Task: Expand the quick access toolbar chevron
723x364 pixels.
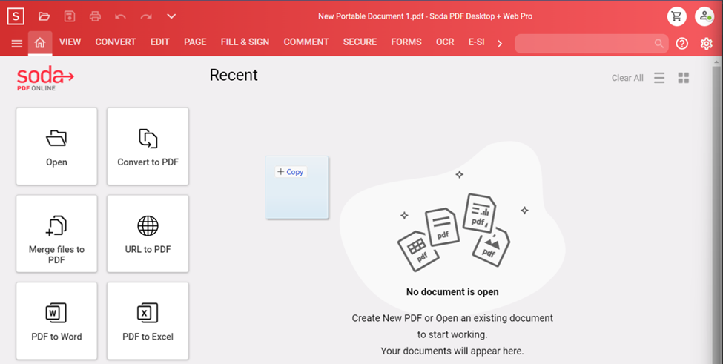Action: tap(171, 16)
